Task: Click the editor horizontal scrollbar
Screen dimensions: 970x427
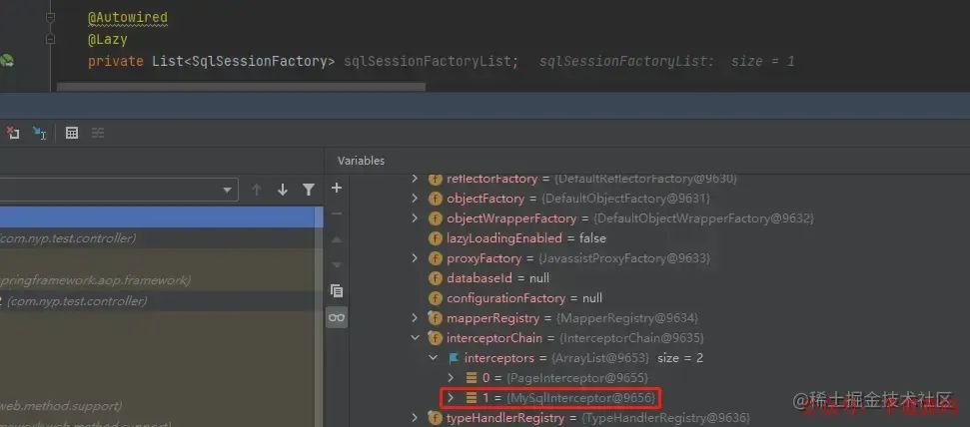Action: coord(242,87)
